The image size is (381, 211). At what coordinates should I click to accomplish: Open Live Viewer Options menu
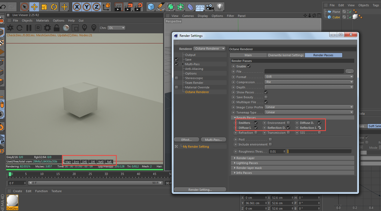pos(59,20)
